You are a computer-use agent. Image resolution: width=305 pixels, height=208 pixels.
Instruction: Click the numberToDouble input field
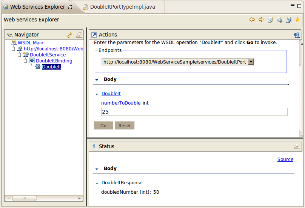pyautogui.click(x=194, y=112)
